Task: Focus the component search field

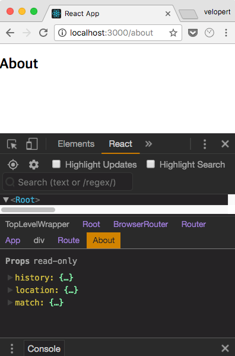Action: pos(68,182)
